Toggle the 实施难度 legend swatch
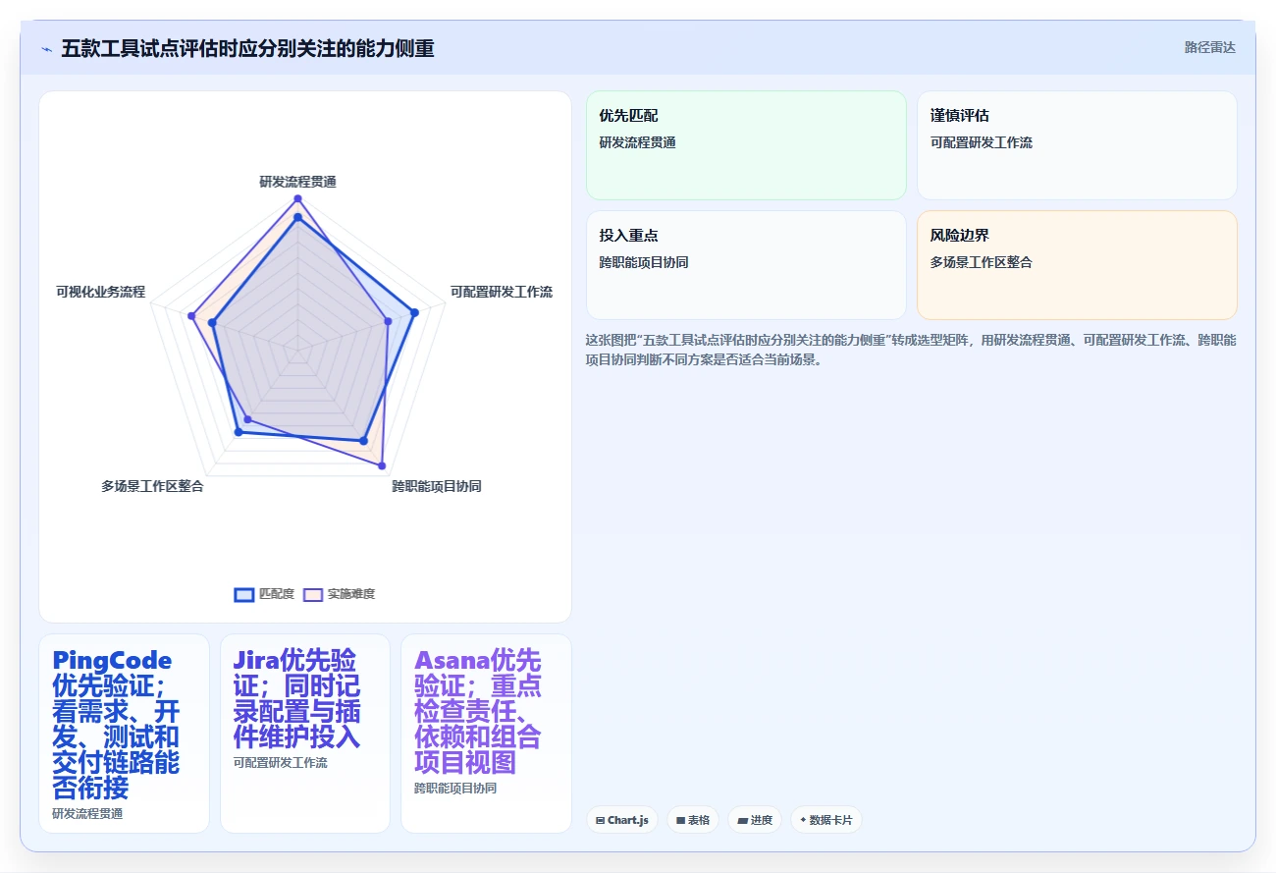 [312, 594]
